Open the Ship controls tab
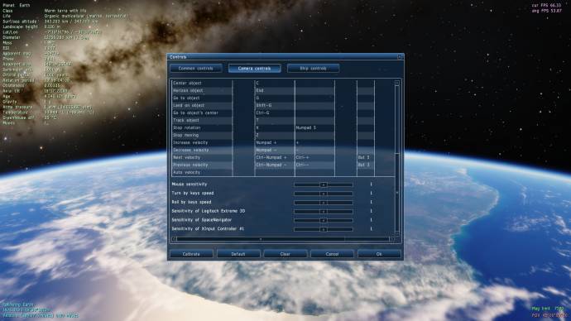Viewport: 571px width, 321px height. coord(313,69)
